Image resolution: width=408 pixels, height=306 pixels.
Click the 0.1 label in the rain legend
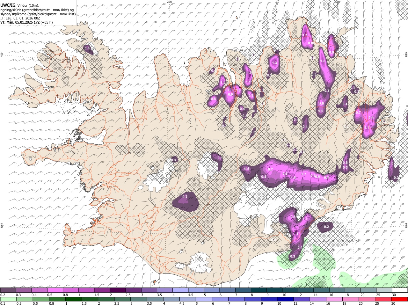tap(3, 303)
